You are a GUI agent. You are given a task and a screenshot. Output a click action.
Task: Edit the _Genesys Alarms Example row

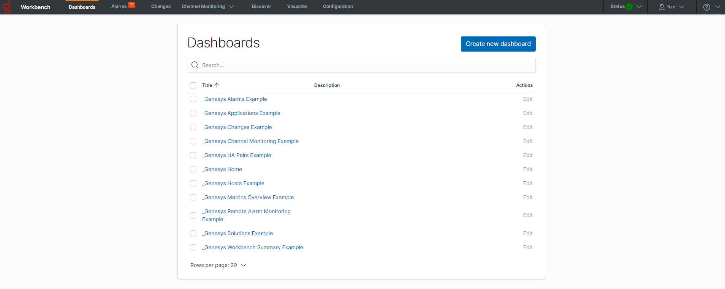pyautogui.click(x=528, y=99)
